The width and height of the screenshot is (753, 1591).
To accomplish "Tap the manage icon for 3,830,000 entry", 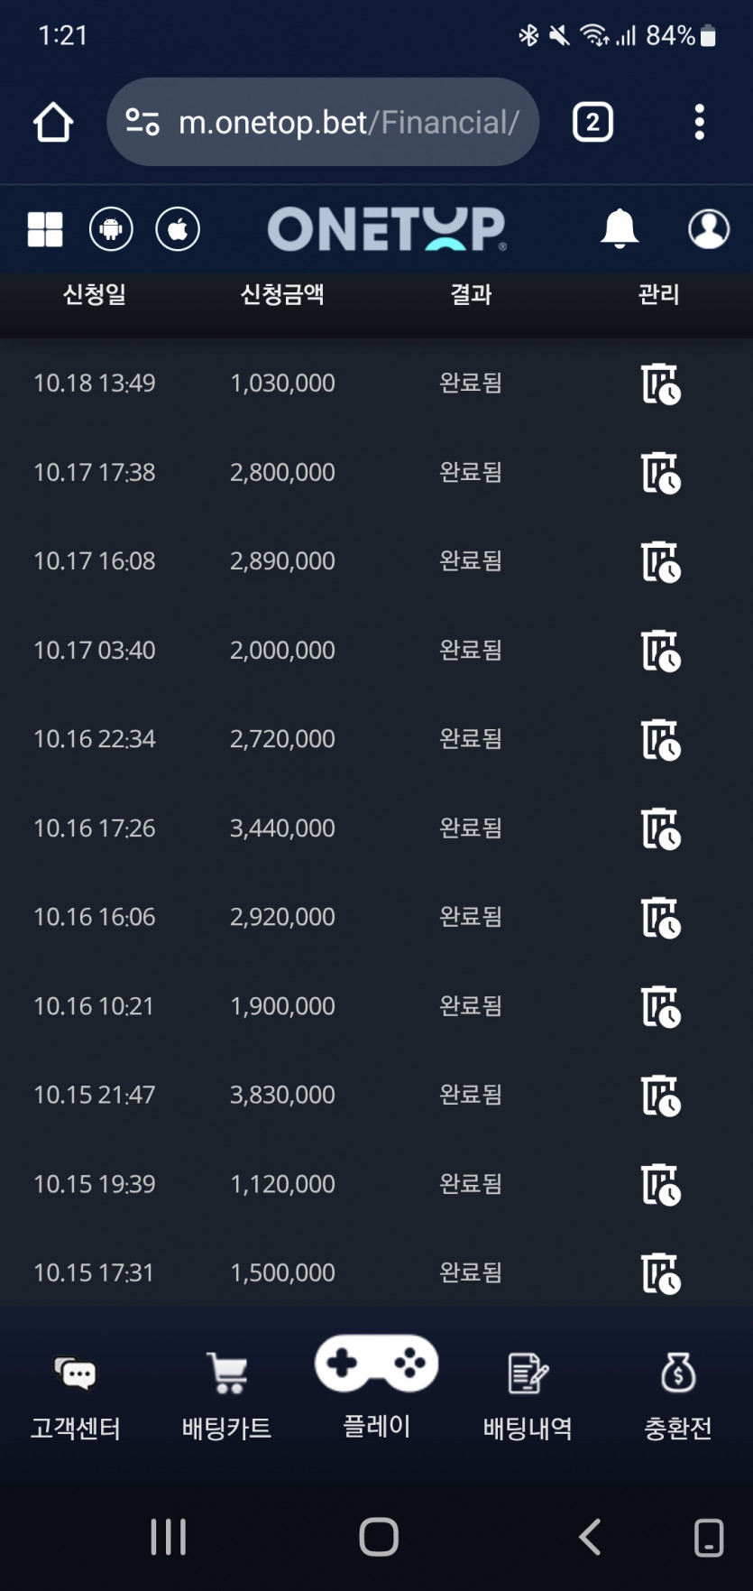I will [x=660, y=1096].
